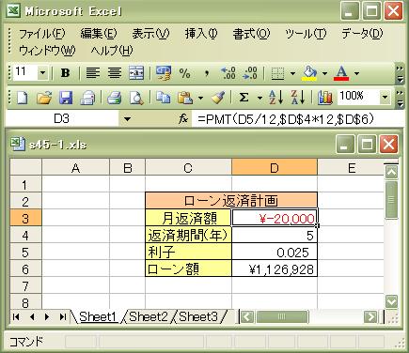The height and width of the screenshot is (353, 409).
Task: Apply Percent Style to cell
Action: 184,73
